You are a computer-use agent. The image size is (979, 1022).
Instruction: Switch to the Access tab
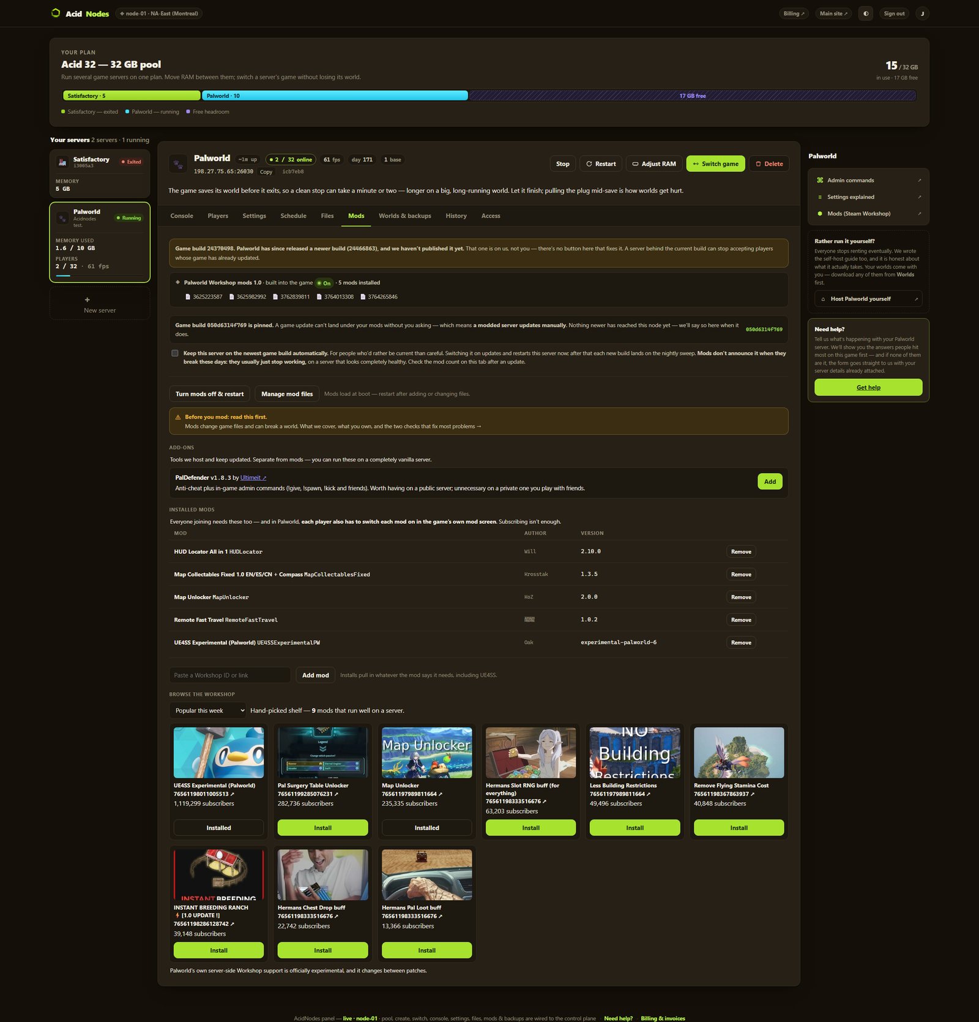click(491, 216)
